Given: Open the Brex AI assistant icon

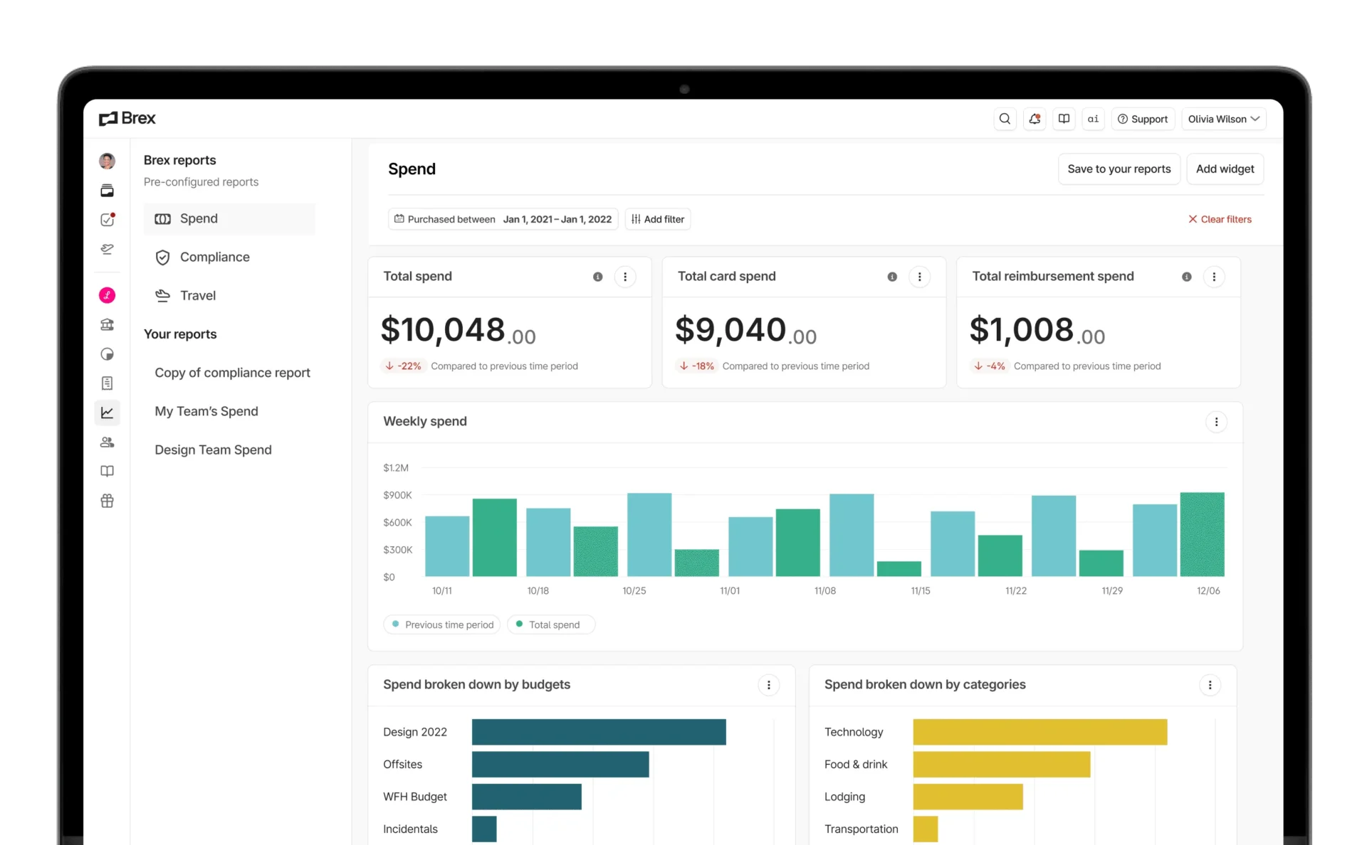Looking at the screenshot, I should click(1093, 119).
